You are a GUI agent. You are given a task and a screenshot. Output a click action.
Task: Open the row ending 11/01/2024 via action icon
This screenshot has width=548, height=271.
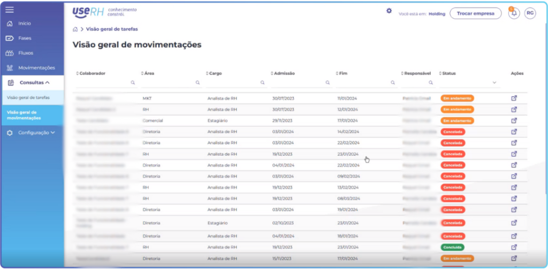coord(514,98)
